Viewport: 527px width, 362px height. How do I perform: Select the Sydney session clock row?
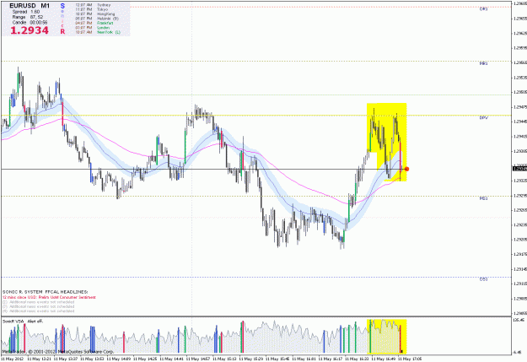point(93,5)
